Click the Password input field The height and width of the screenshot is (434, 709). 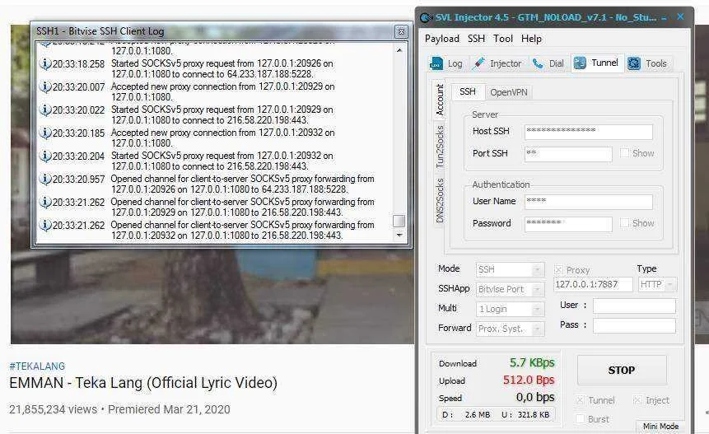(x=568, y=224)
